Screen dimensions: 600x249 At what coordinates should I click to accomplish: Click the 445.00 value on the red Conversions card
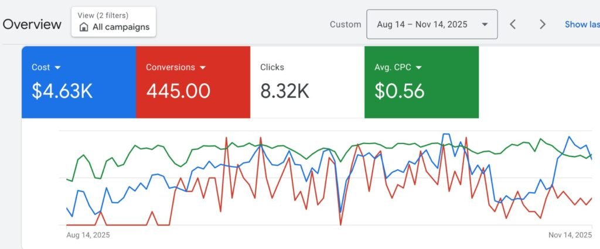pos(178,91)
